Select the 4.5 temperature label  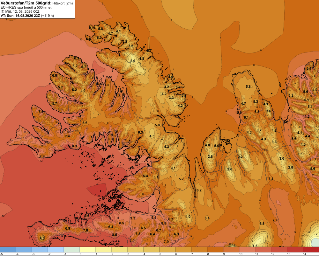[x=152, y=136]
